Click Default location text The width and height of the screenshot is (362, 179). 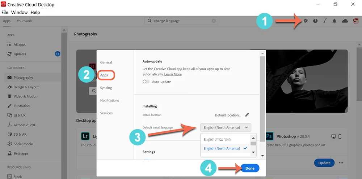point(228,115)
